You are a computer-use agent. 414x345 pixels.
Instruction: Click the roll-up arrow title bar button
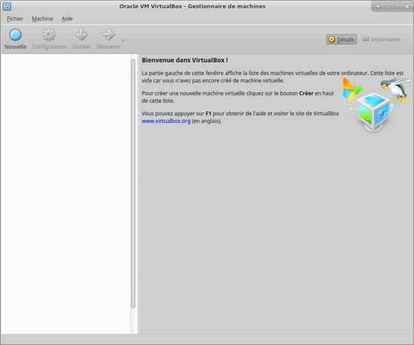[x=378, y=7]
